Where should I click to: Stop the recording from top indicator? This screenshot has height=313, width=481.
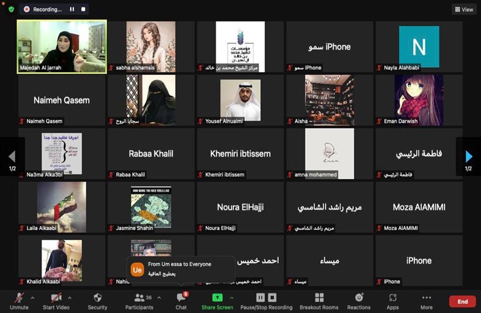coord(83,9)
